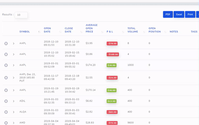Click the Results count input field
This screenshot has height=125, width=199.
pos(21,15)
